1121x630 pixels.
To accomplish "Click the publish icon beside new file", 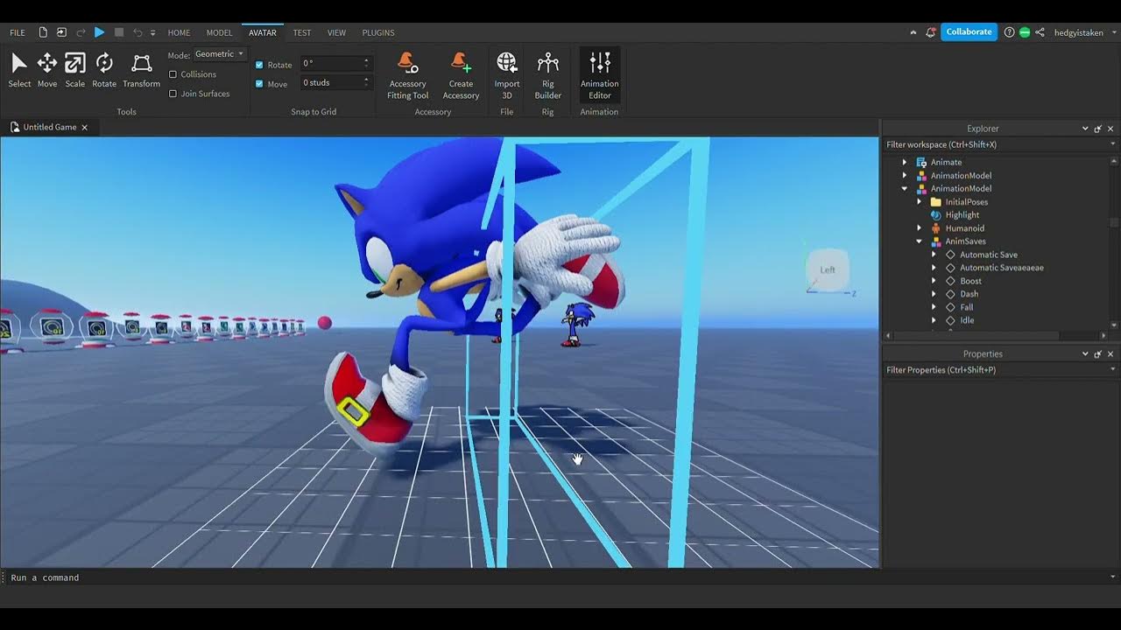I will point(61,32).
